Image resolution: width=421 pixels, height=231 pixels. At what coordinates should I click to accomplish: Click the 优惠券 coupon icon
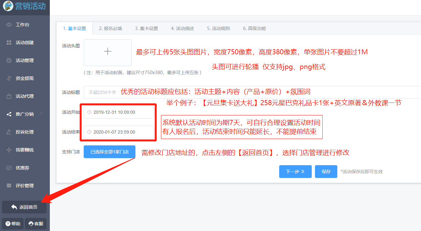click(9, 168)
